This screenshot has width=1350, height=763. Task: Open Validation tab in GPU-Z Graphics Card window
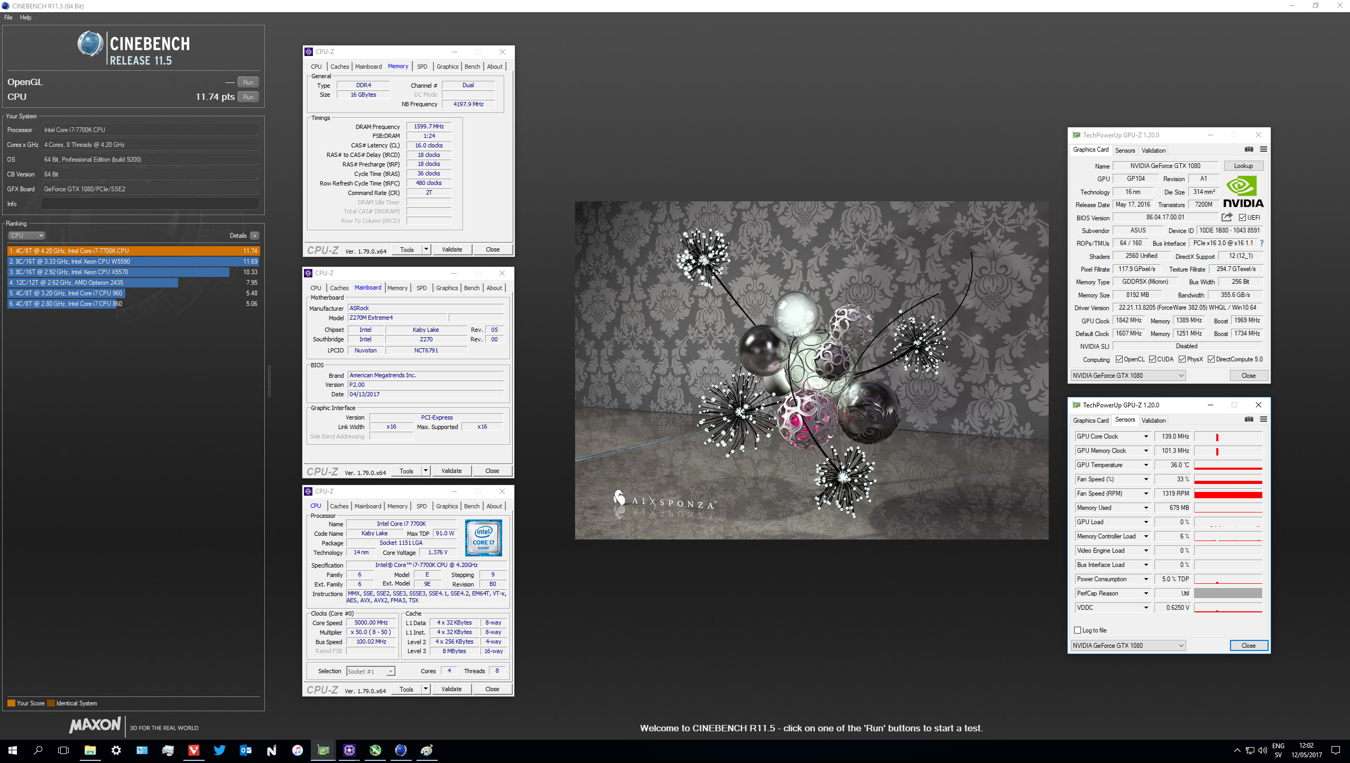pyautogui.click(x=1153, y=151)
